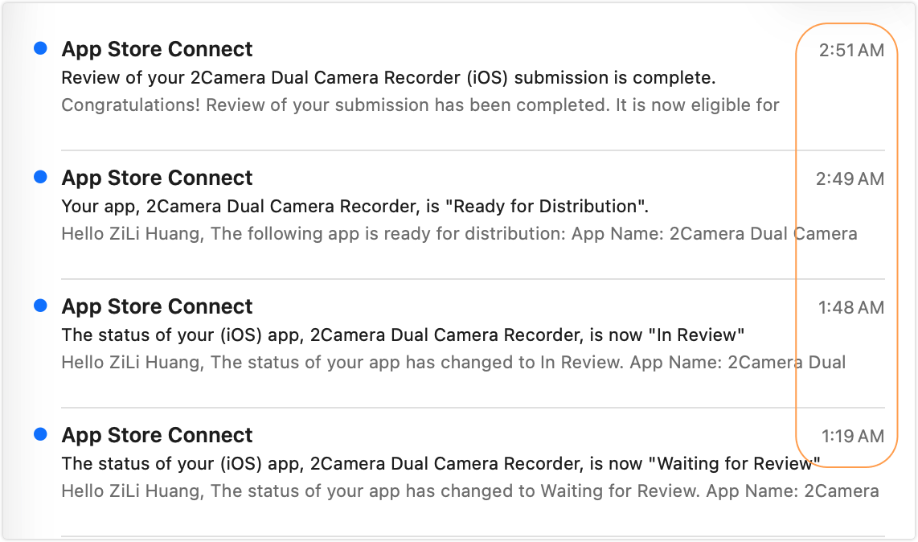
Task: Click the preview text "changed to Waiting for Review"
Action: (x=470, y=491)
